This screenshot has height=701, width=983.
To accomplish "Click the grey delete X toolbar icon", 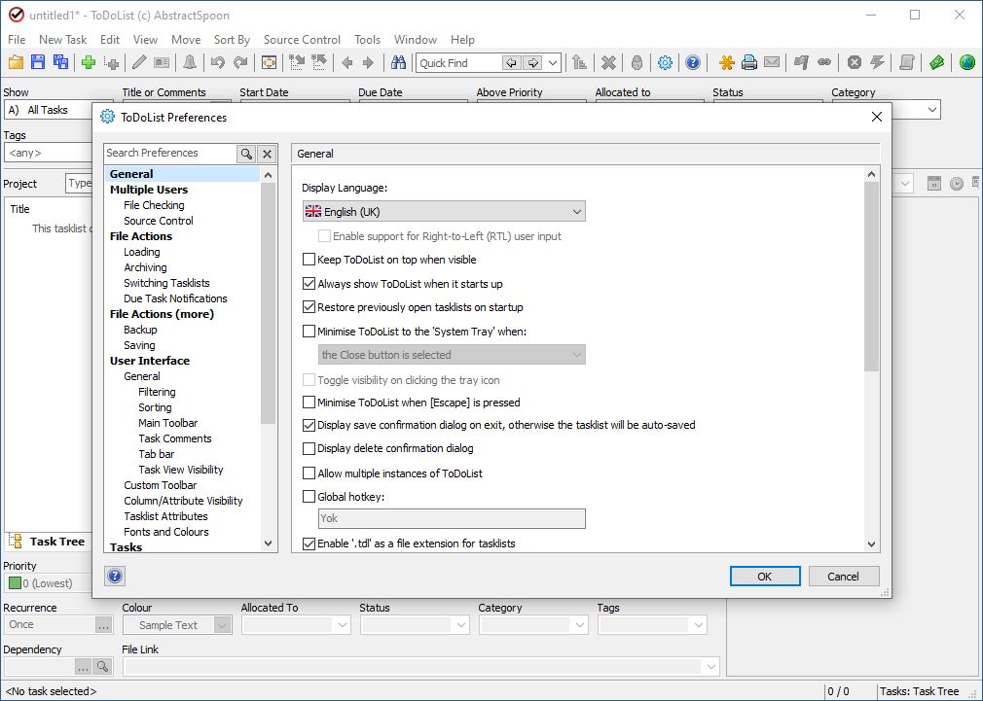I will (608, 62).
